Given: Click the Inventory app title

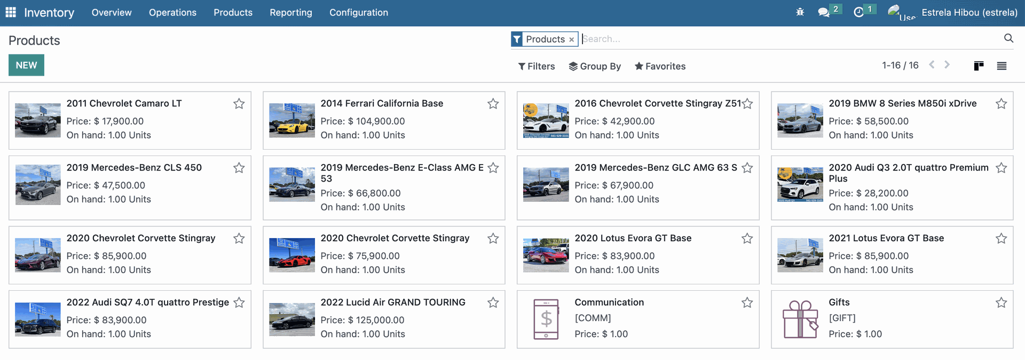Looking at the screenshot, I should pyautogui.click(x=49, y=12).
